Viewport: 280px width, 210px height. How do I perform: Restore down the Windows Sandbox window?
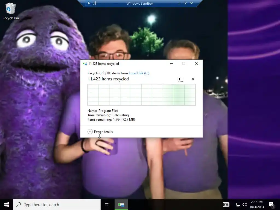185,3
